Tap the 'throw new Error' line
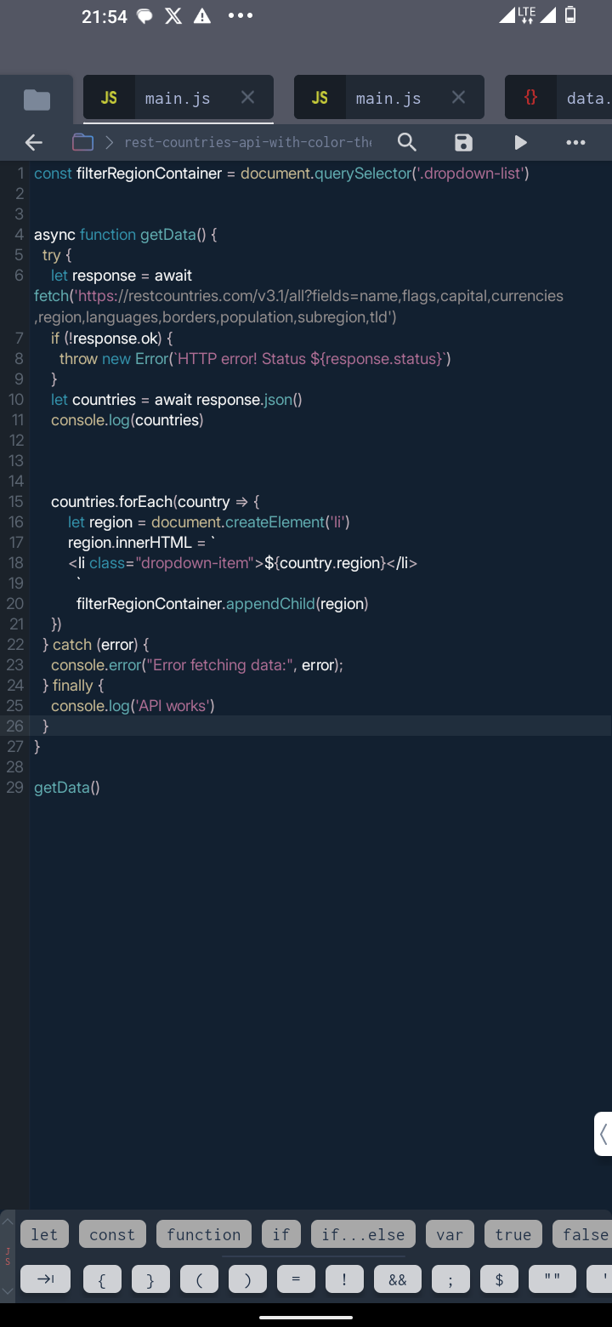Viewport: 612px width, 1327px height. pyautogui.click(x=255, y=358)
